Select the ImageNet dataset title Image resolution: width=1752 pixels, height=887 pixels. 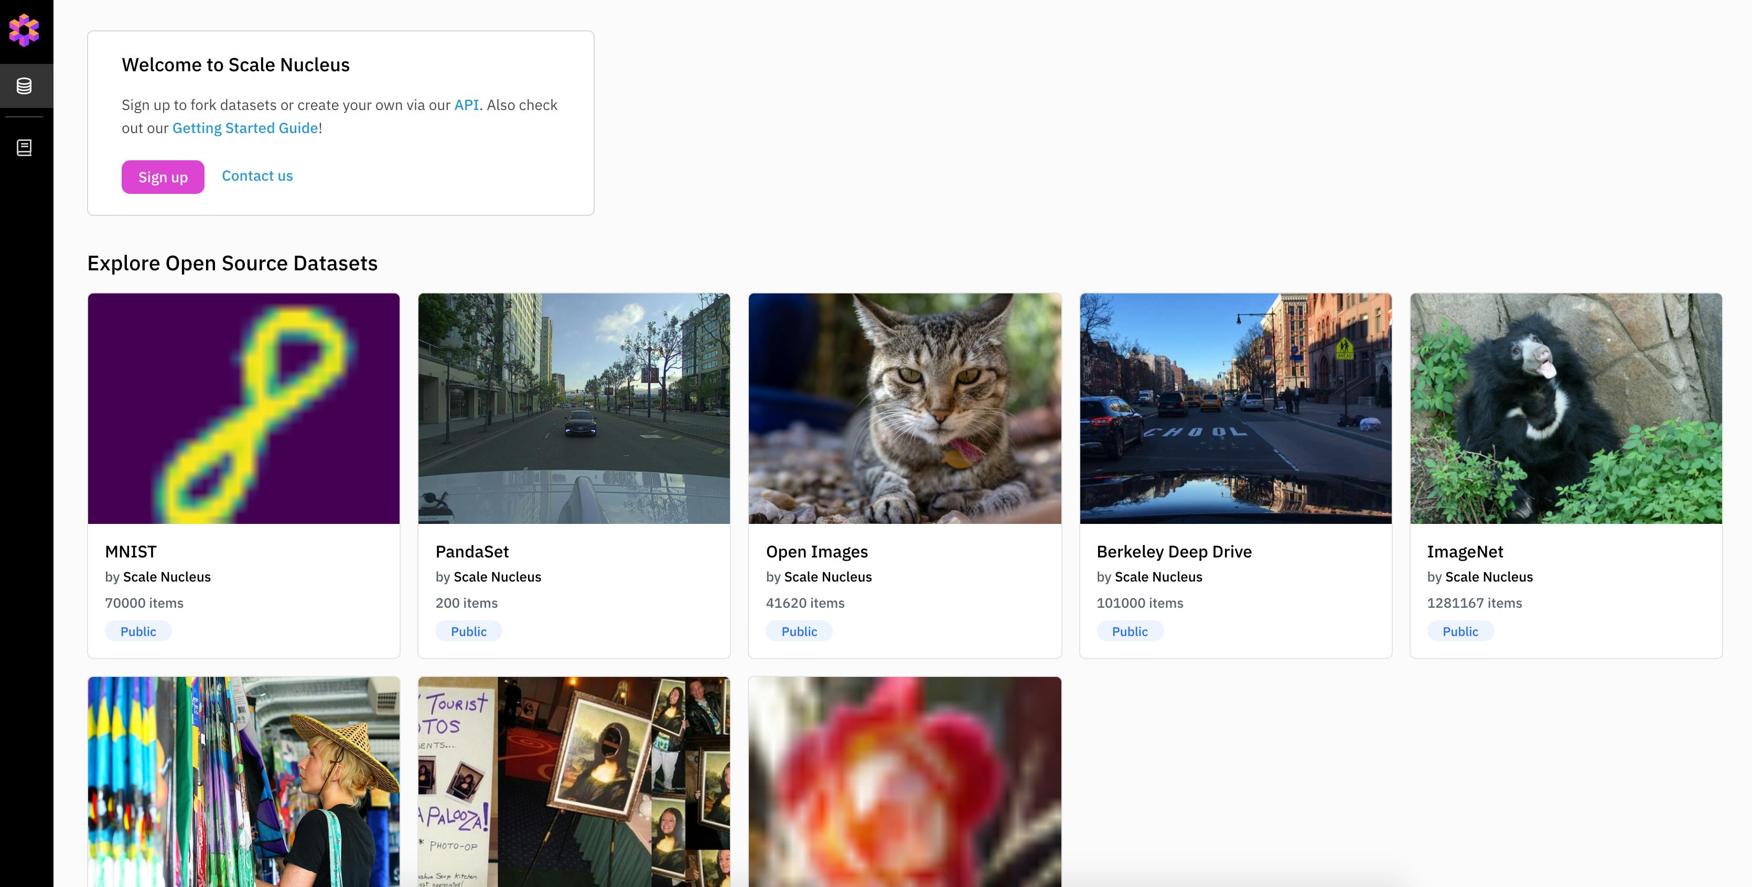point(1465,552)
